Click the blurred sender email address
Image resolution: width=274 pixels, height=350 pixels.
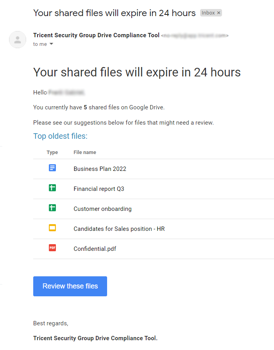pos(195,36)
